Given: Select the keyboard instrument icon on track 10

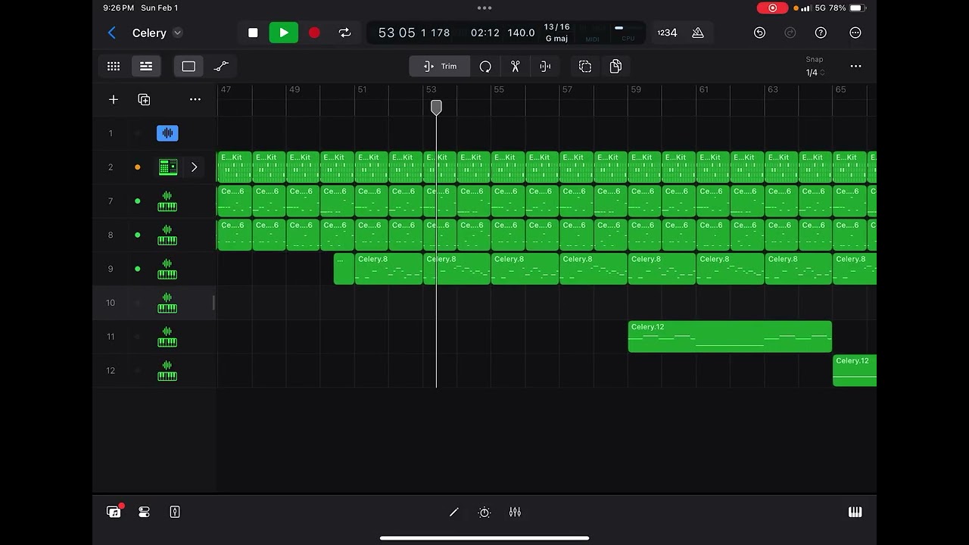Looking at the screenshot, I should [x=167, y=303].
